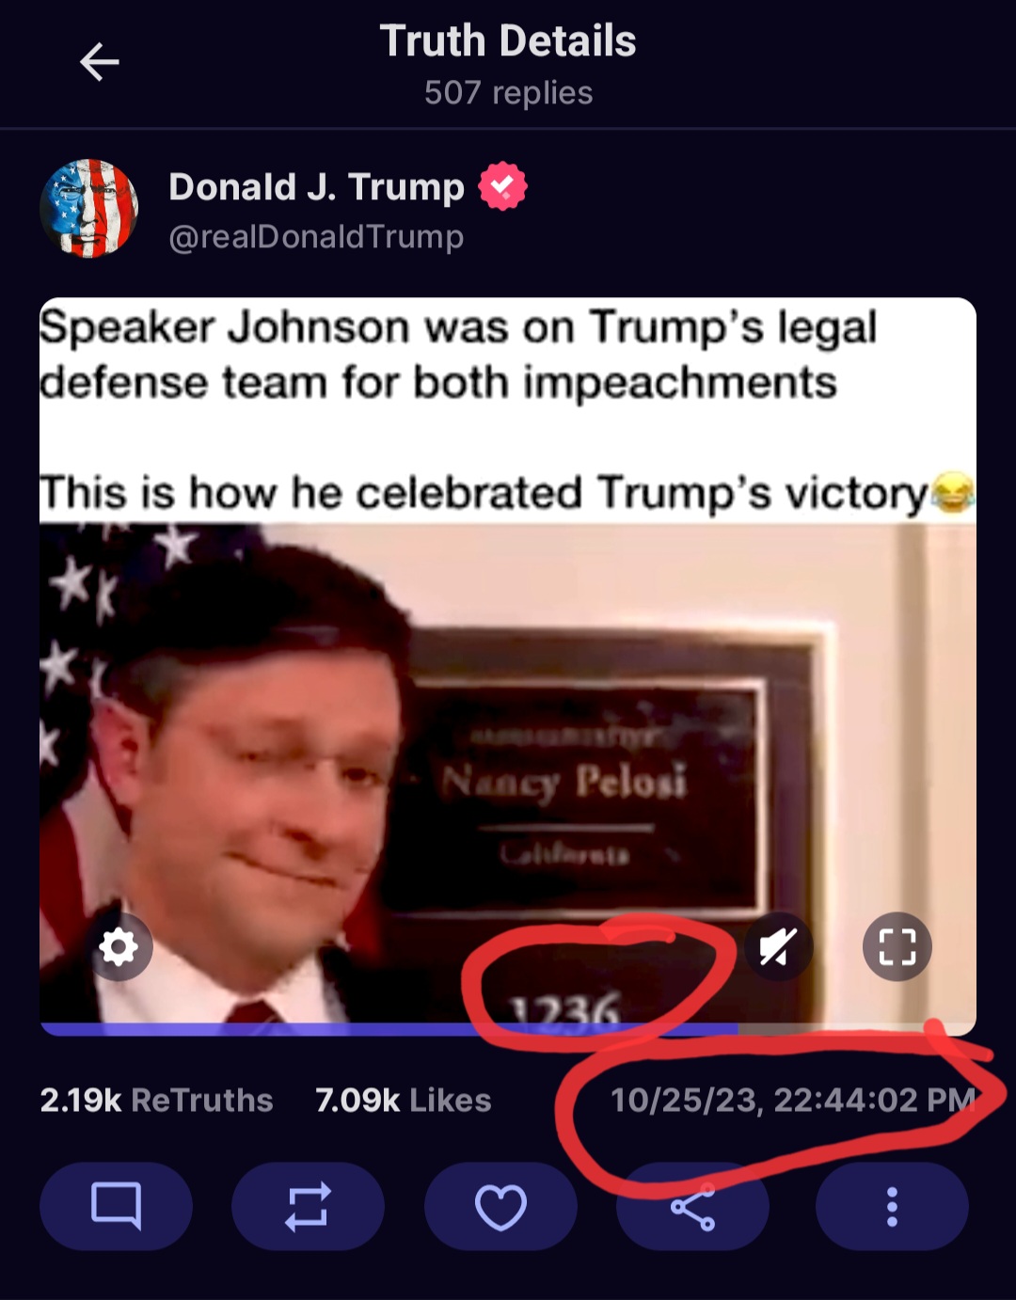Expand video to fullscreen
The height and width of the screenshot is (1300, 1016).
tap(897, 946)
